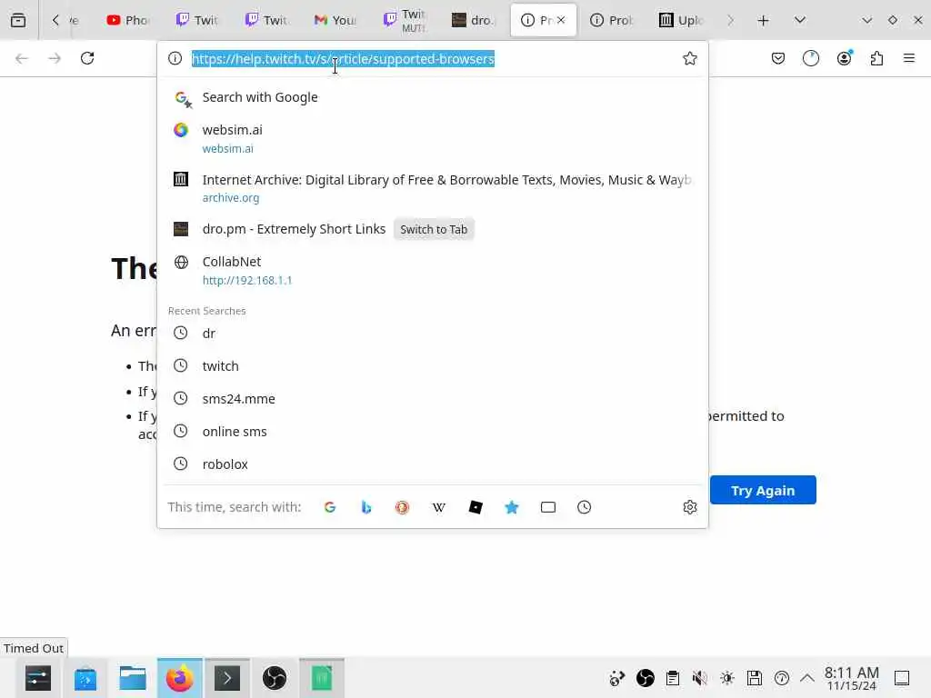Pick recent search 'twitch'
This screenshot has height=698, width=931.
[432, 365]
